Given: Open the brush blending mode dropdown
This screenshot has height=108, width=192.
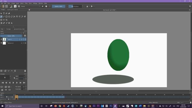Looking at the screenshot, I should click(31, 6).
